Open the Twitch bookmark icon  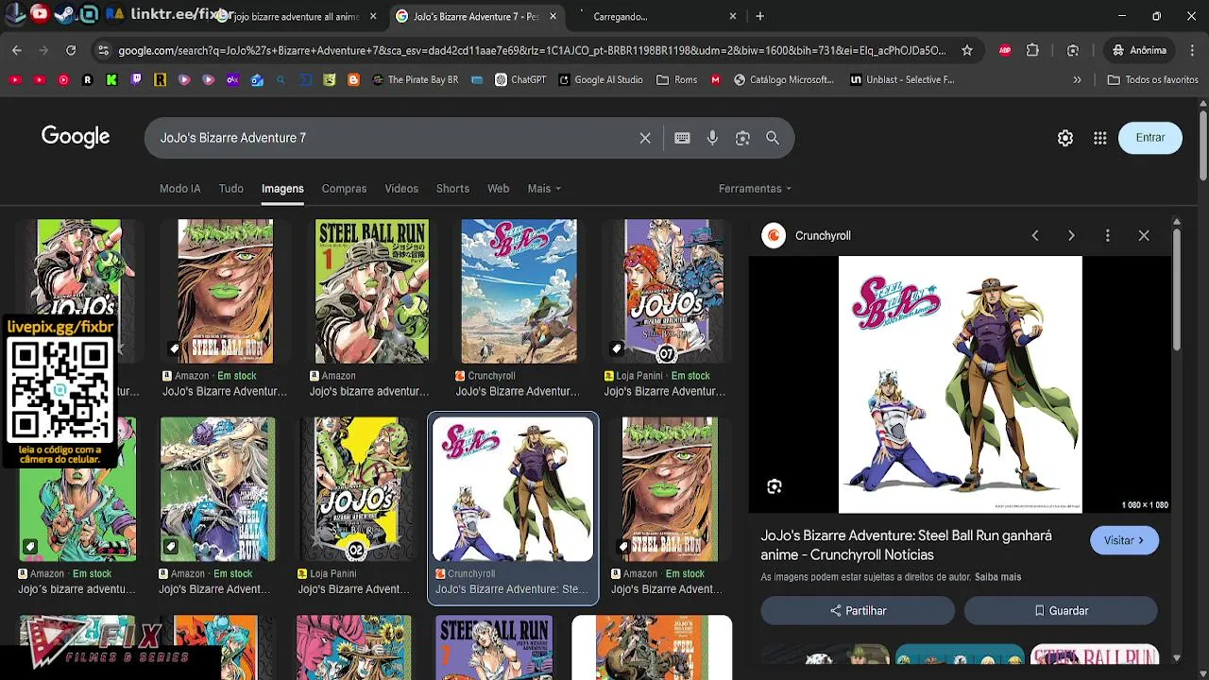click(136, 80)
